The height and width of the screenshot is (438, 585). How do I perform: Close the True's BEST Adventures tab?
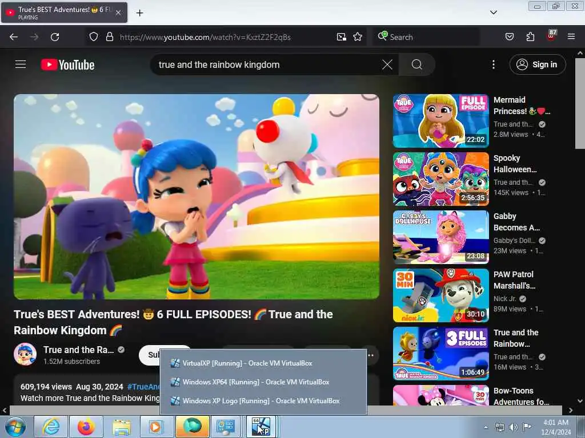pos(118,13)
